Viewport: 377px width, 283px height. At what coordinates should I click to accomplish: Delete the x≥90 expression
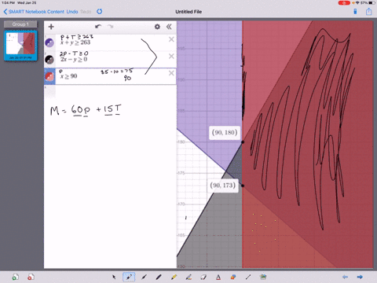(x=171, y=73)
